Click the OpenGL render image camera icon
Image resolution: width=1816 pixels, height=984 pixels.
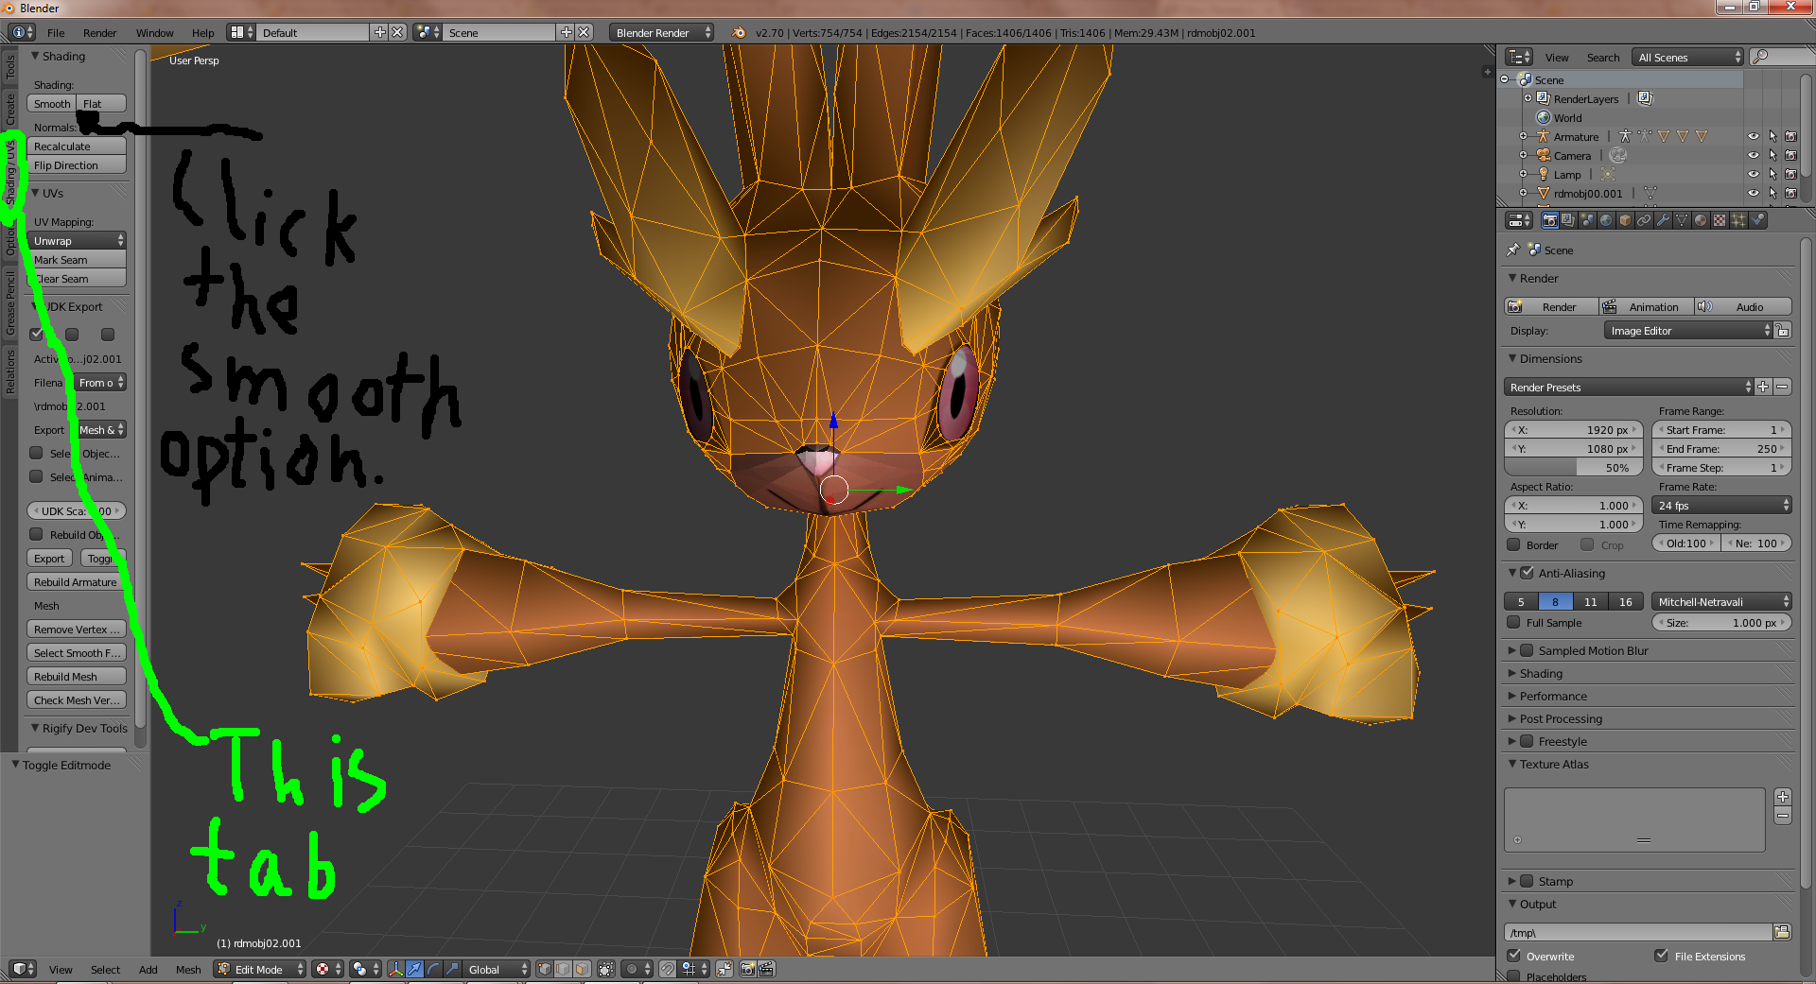[x=747, y=969]
